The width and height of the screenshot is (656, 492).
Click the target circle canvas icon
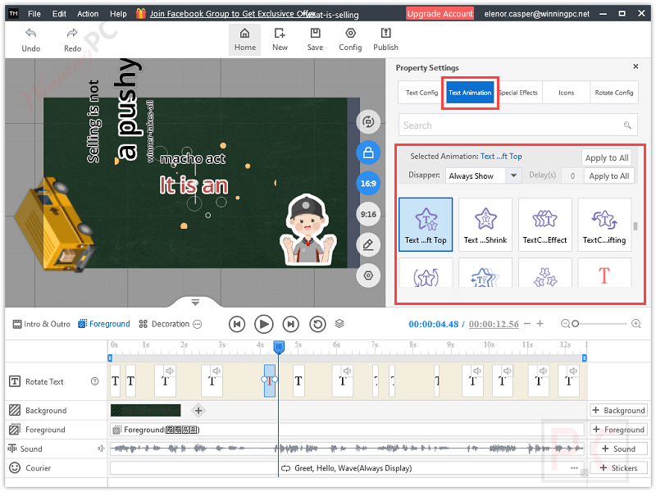coord(368,276)
